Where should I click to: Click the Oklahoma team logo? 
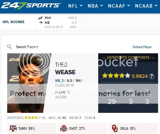click(x=115, y=129)
